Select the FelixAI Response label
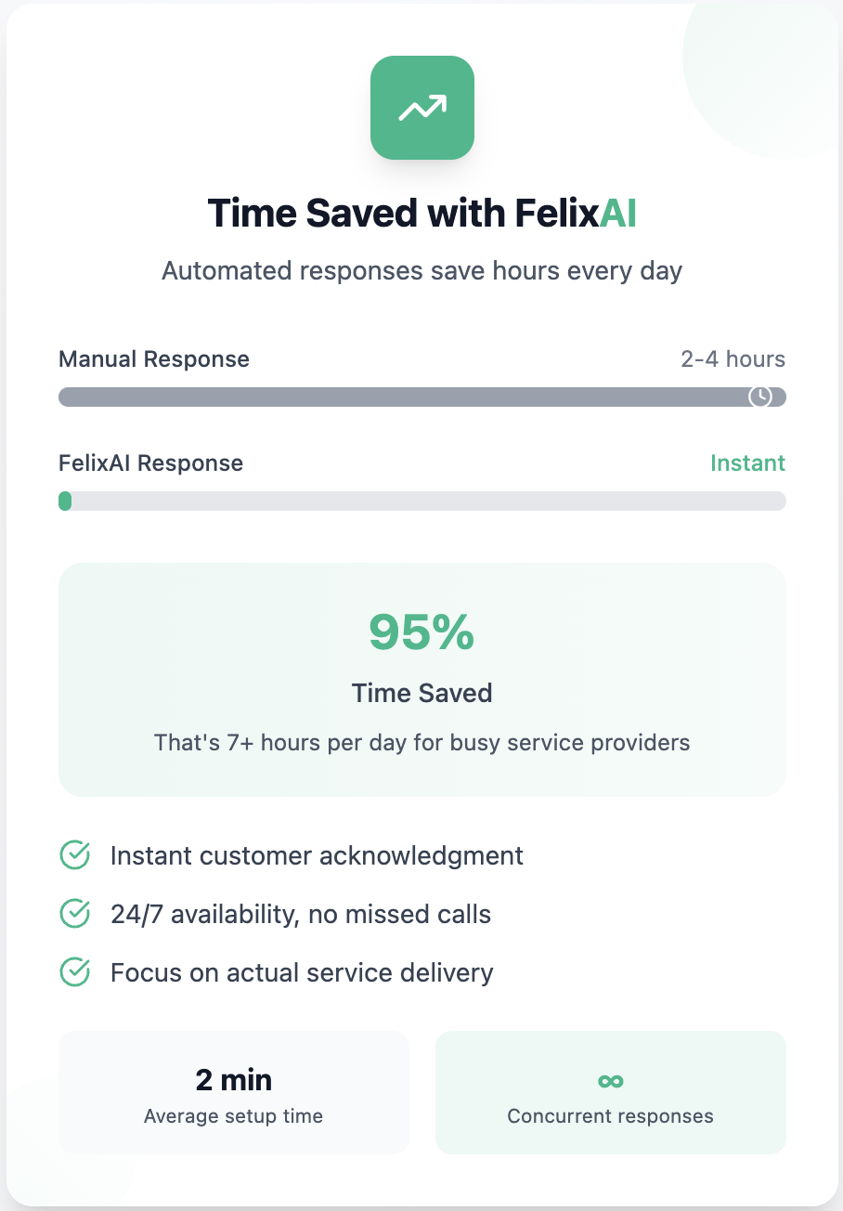This screenshot has width=843, height=1211. [x=150, y=462]
